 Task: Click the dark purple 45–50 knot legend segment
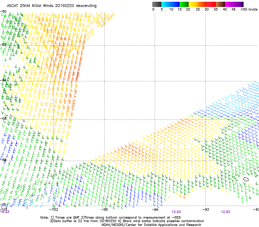point(239,4)
